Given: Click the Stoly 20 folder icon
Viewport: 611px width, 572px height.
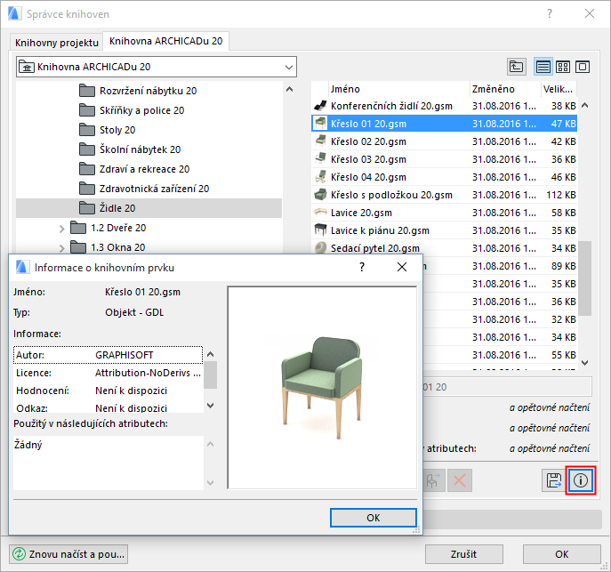Looking at the screenshot, I should coord(87,130).
